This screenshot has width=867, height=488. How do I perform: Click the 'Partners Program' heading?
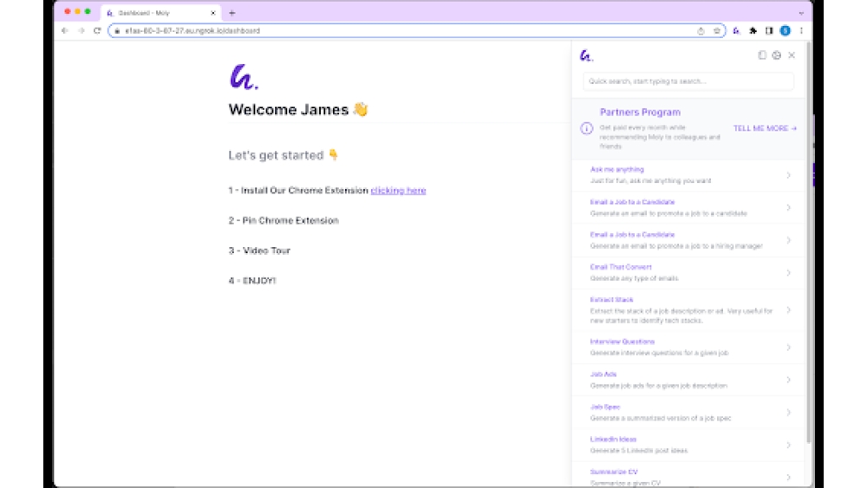pos(640,112)
